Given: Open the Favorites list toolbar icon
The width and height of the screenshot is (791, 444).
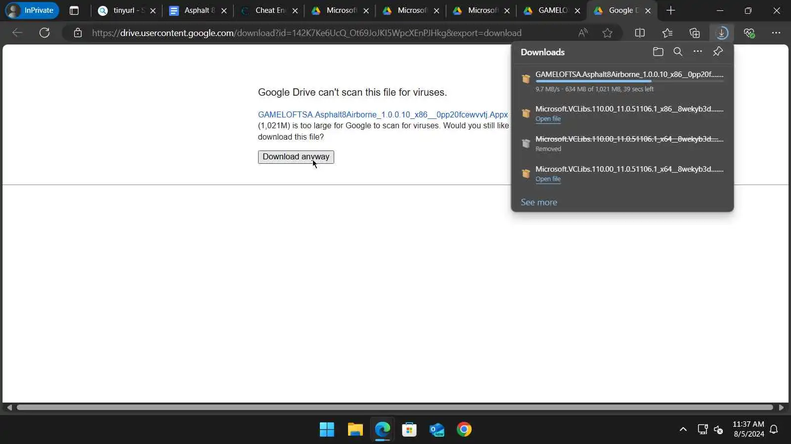Looking at the screenshot, I should click(x=667, y=33).
